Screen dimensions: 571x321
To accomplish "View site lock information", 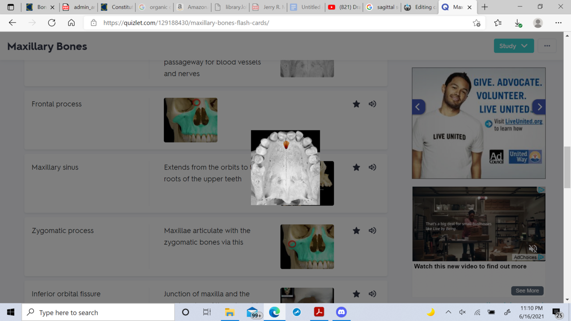I will point(93,23).
